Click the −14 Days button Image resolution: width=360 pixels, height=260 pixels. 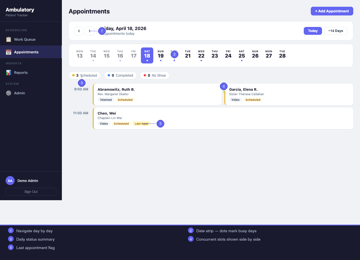point(336,31)
